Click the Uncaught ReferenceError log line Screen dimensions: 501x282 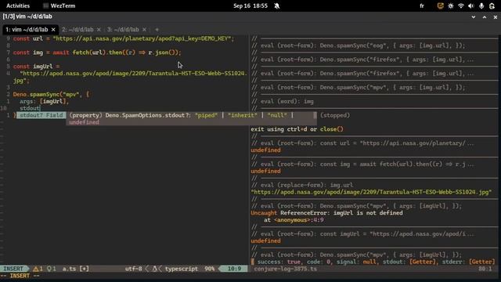coord(326,213)
